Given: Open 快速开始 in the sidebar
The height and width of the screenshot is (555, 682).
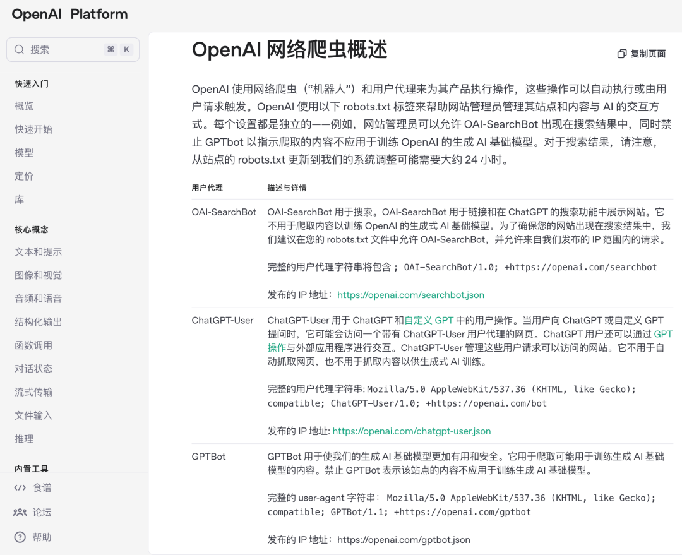Looking at the screenshot, I should coord(33,129).
